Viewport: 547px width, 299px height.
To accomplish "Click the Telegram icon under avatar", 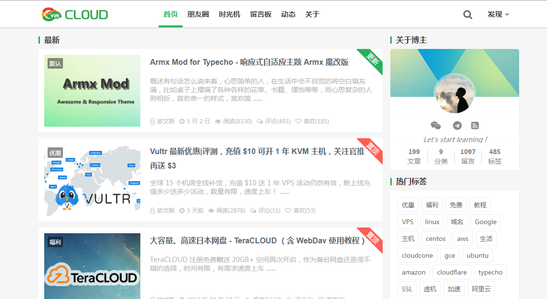I will (x=457, y=125).
